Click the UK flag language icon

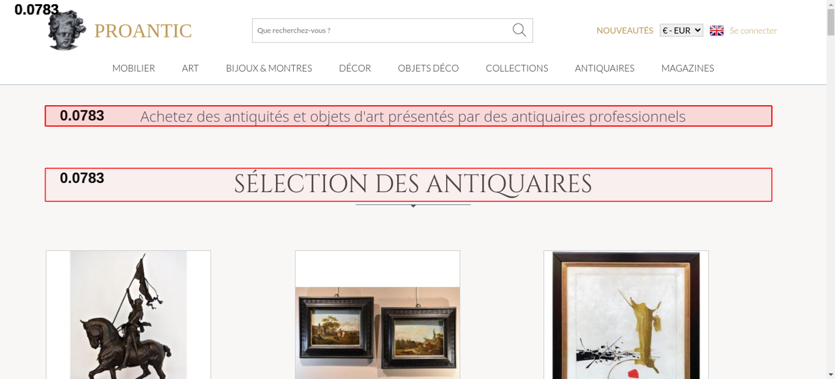tap(716, 30)
